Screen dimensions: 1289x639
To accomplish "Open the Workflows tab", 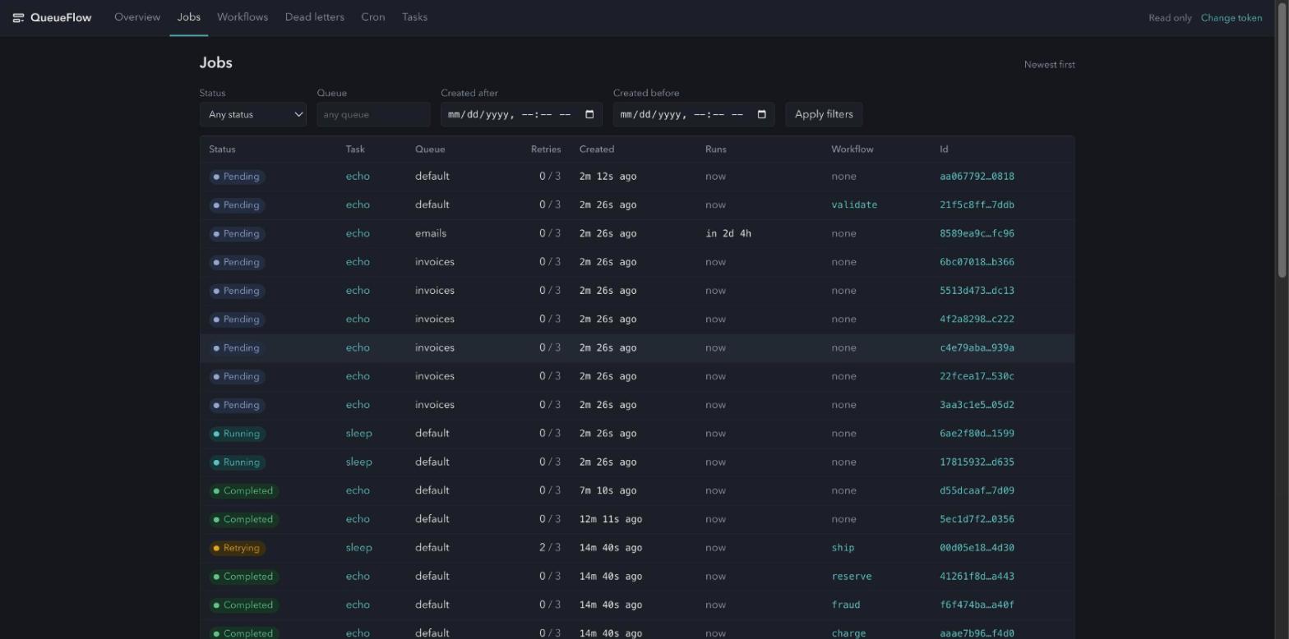I will tap(243, 17).
